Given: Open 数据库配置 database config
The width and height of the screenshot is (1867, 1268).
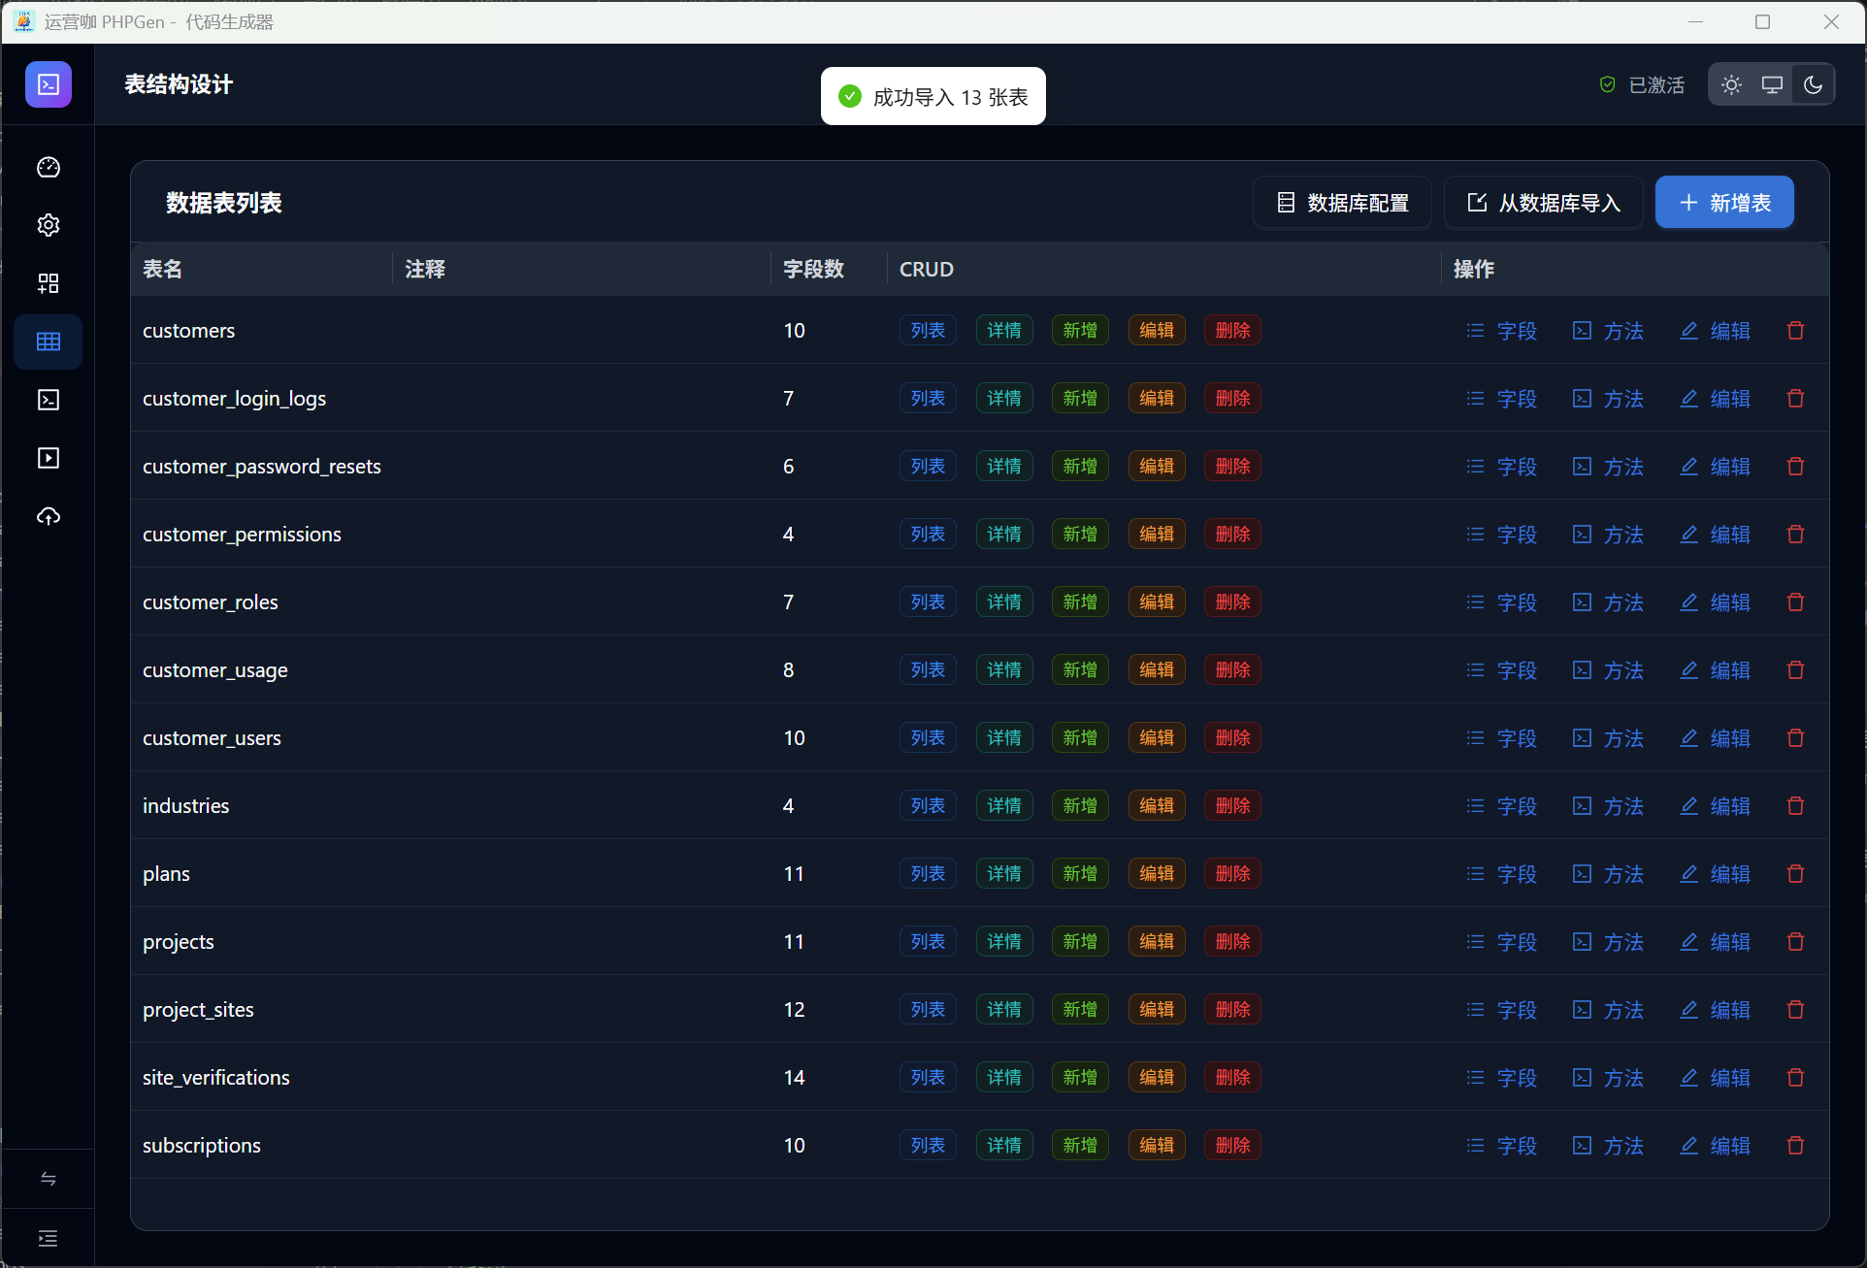Looking at the screenshot, I should tap(1342, 203).
